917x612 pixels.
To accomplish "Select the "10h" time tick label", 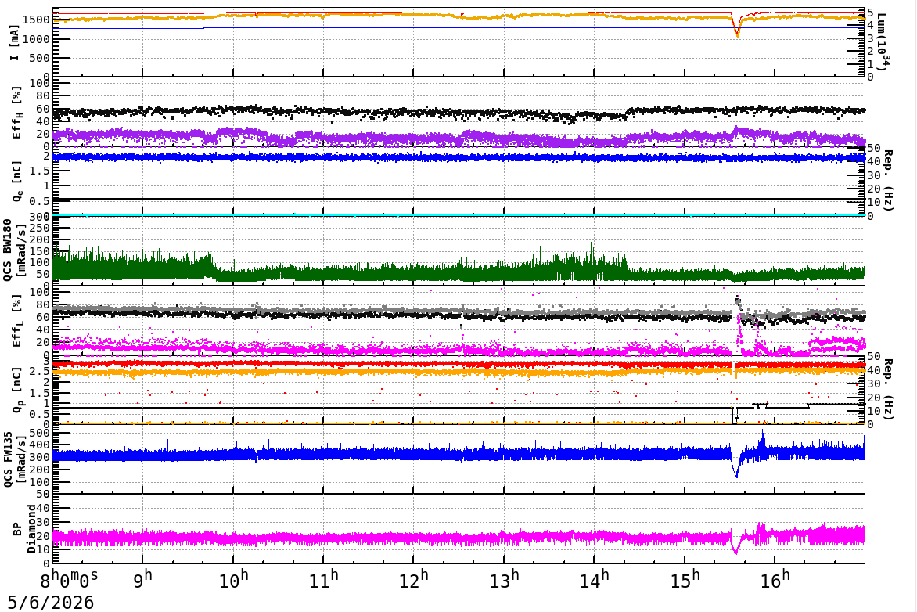I will pyautogui.click(x=234, y=579).
